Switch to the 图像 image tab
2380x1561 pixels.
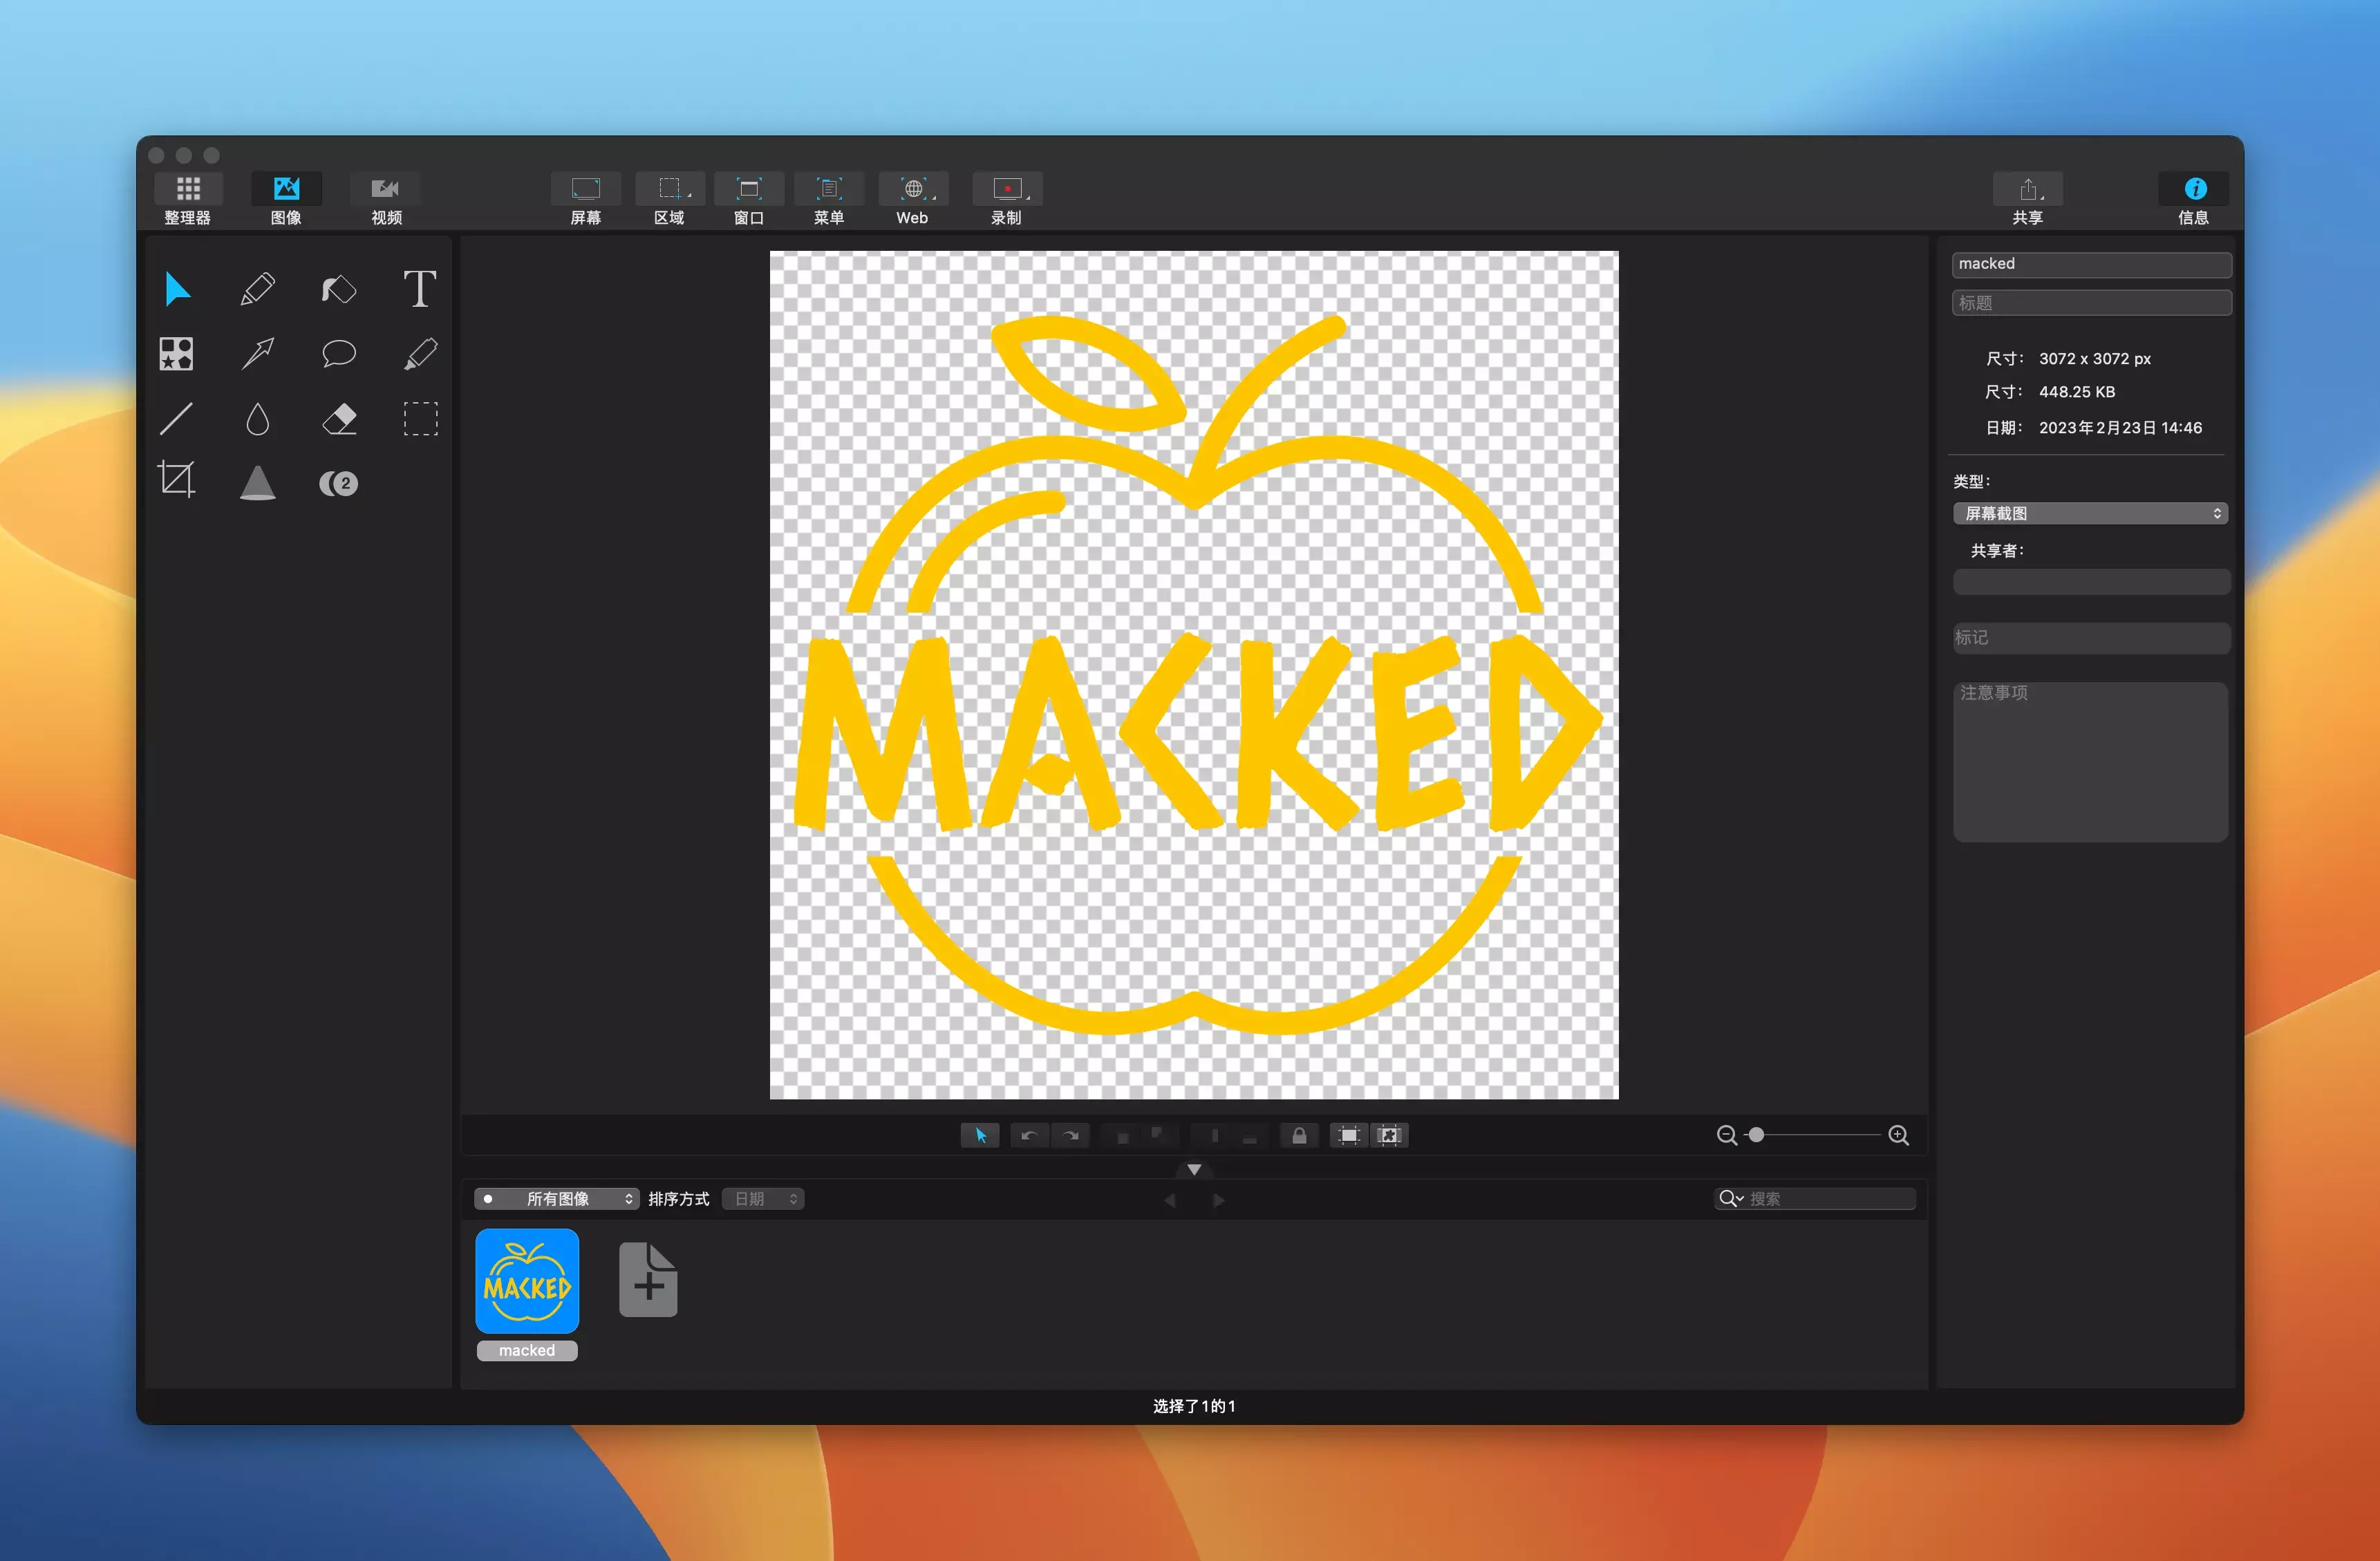point(286,190)
